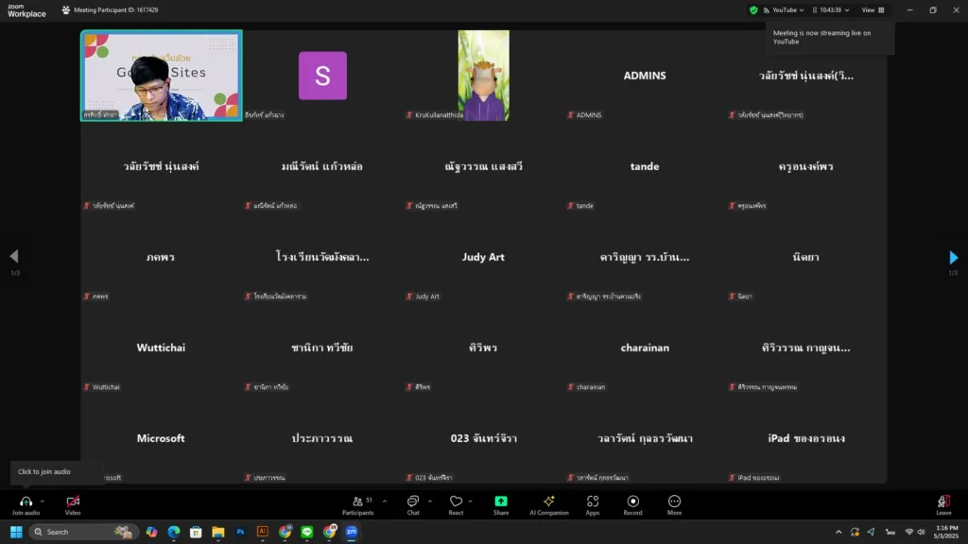Open the Zoom app in Windows taskbar
This screenshot has width=968, height=544.
[351, 532]
